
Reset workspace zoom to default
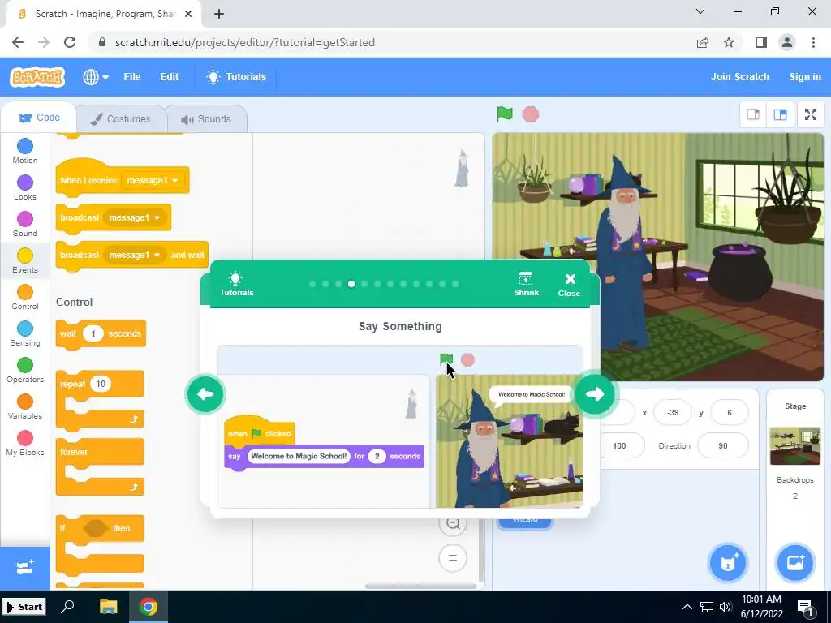pos(453,558)
